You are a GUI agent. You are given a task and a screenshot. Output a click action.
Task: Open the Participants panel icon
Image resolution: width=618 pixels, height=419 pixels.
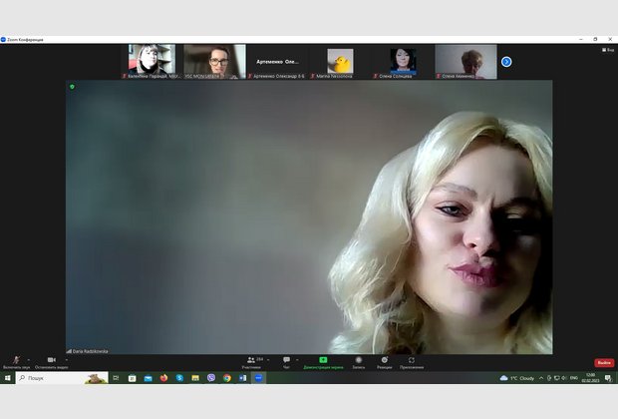(x=250, y=360)
